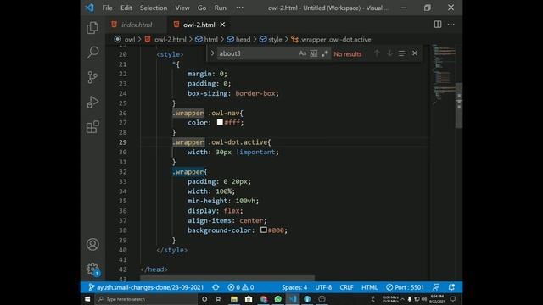Open editor More Actions ellipsis
The width and height of the screenshot is (543, 305).
451,25
